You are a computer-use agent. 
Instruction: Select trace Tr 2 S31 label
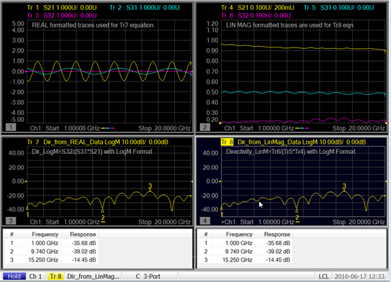click(144, 8)
